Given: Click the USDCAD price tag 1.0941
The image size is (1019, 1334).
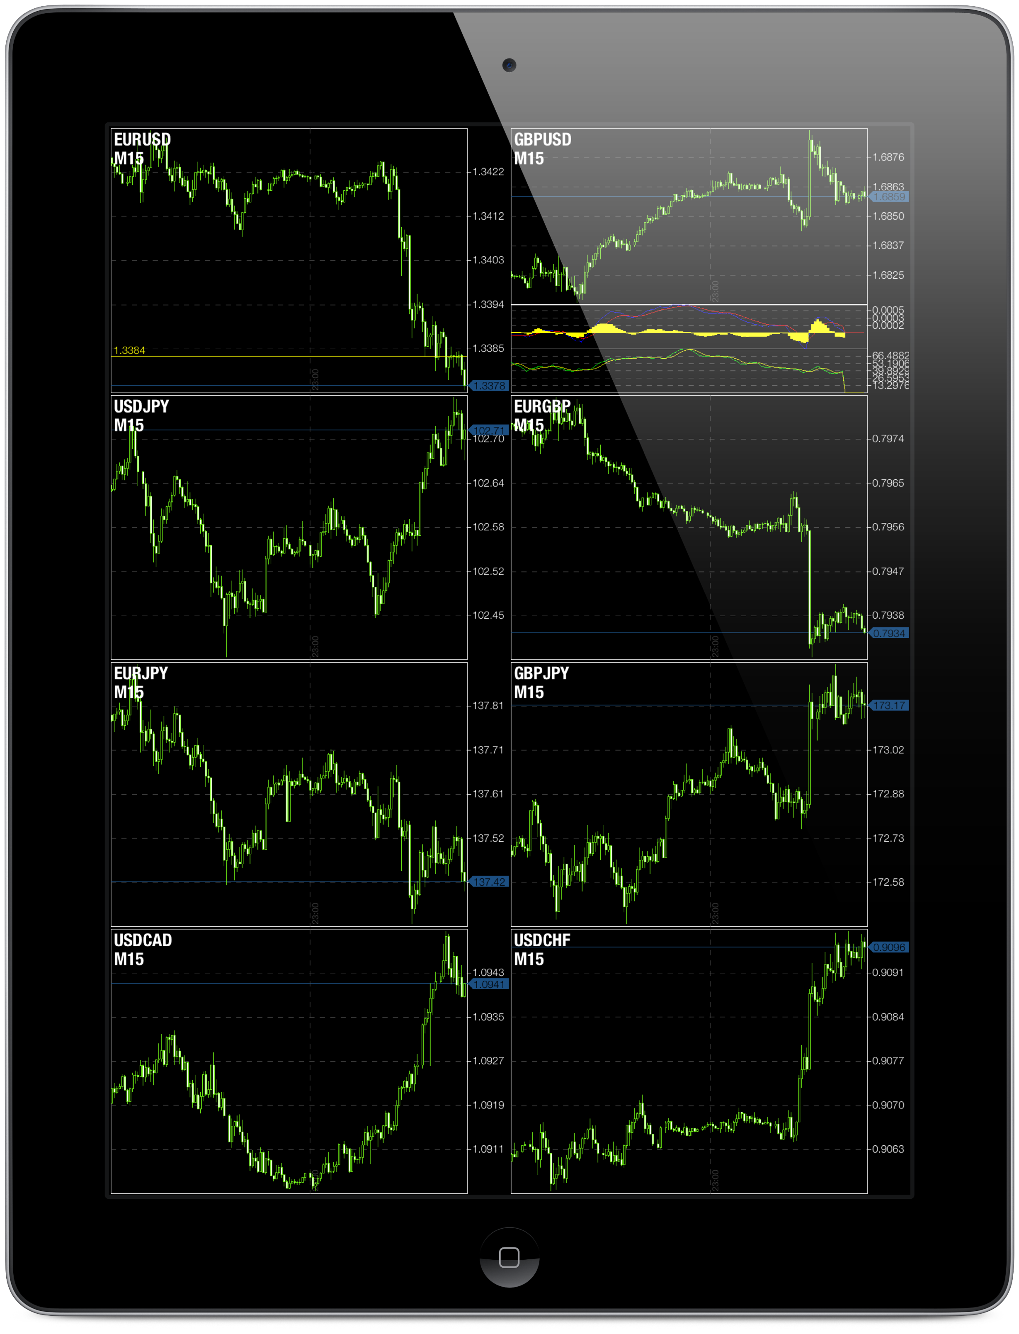Looking at the screenshot, I should pos(489,983).
